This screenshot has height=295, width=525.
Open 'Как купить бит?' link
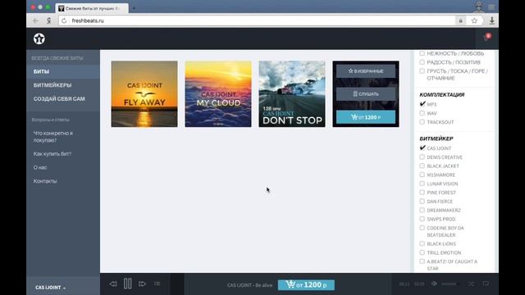[52, 154]
